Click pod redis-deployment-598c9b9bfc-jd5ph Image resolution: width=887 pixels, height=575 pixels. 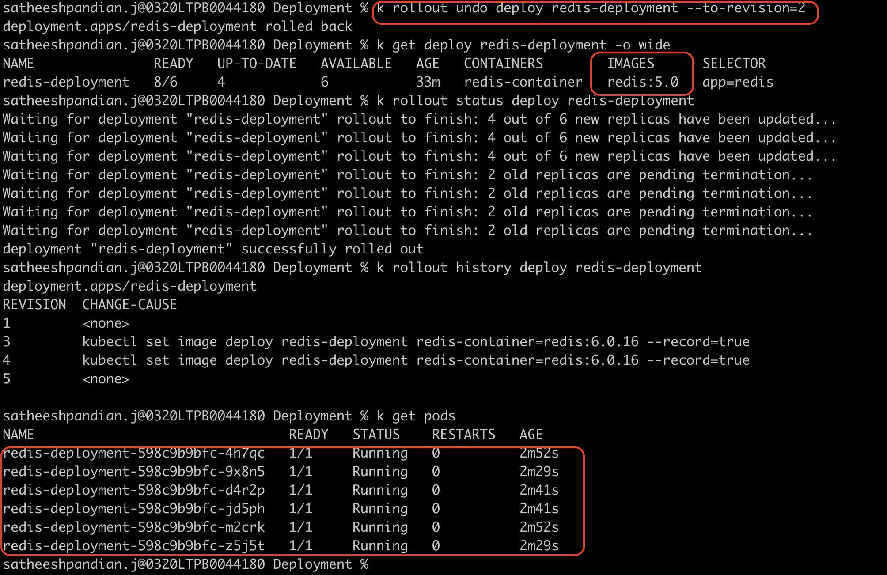coord(133,509)
